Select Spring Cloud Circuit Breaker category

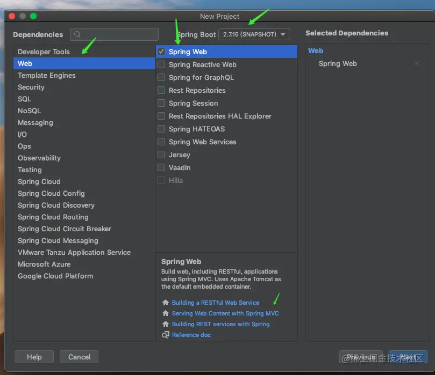tap(84, 229)
